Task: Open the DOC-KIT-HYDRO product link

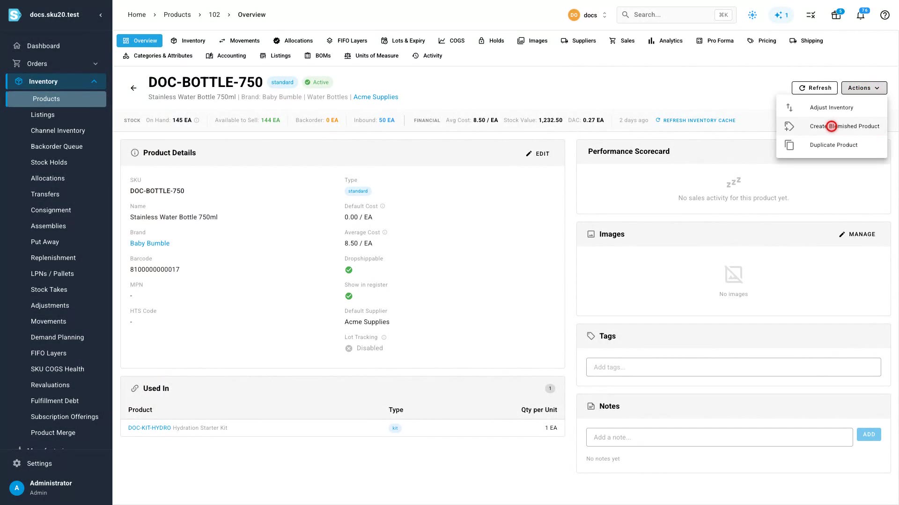Action: coord(149,428)
